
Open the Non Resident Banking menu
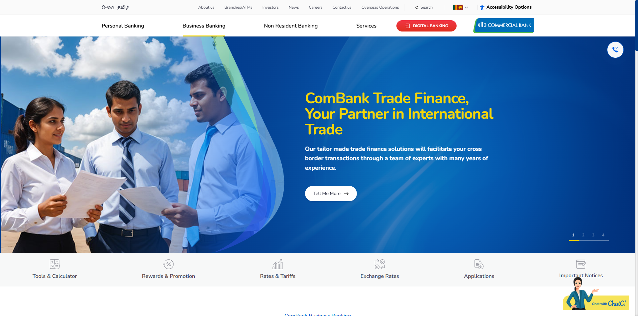click(291, 26)
